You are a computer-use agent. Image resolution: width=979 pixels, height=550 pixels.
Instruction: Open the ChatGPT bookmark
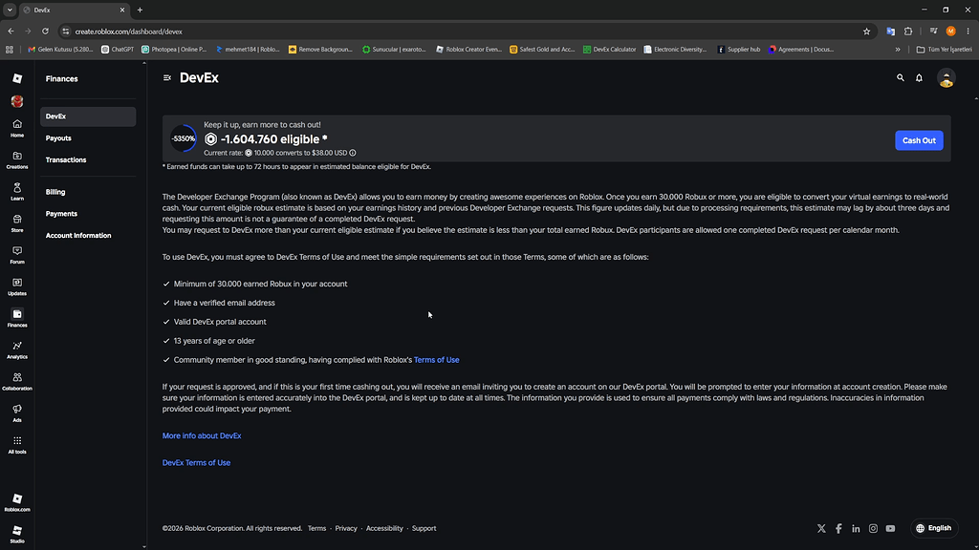click(118, 50)
